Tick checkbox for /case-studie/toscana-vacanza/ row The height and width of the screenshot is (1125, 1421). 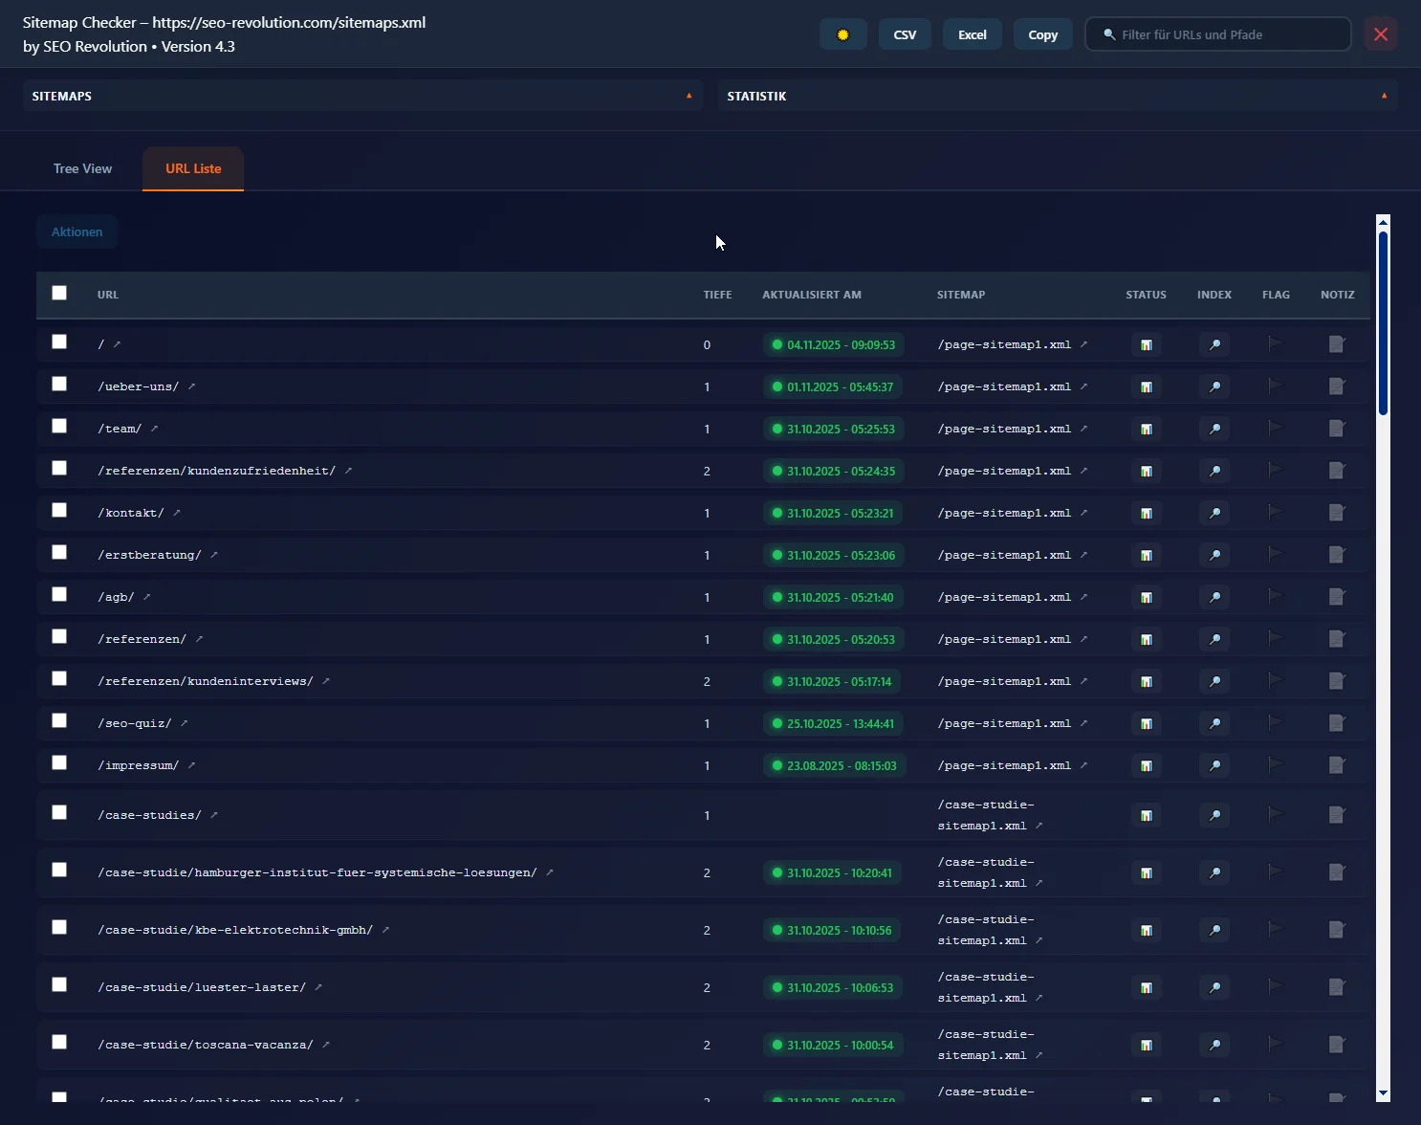(59, 1043)
